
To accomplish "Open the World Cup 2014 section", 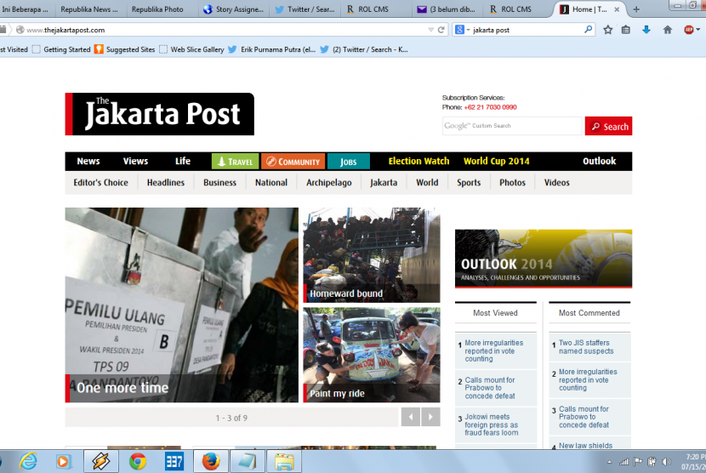I will tap(497, 162).
